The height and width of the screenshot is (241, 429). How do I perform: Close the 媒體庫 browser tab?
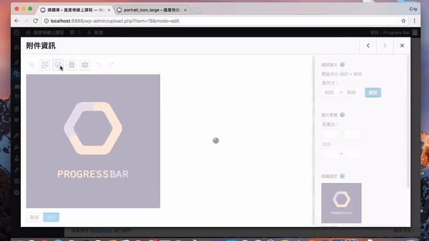pos(109,10)
